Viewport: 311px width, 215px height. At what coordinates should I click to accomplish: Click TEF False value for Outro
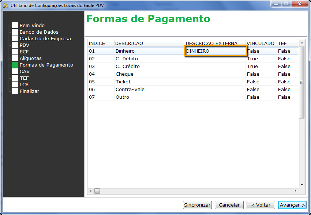[x=288, y=97]
